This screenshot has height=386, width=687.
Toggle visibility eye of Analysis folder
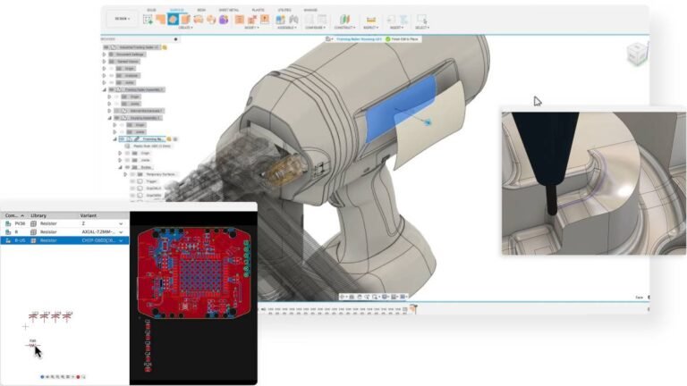tap(112, 75)
